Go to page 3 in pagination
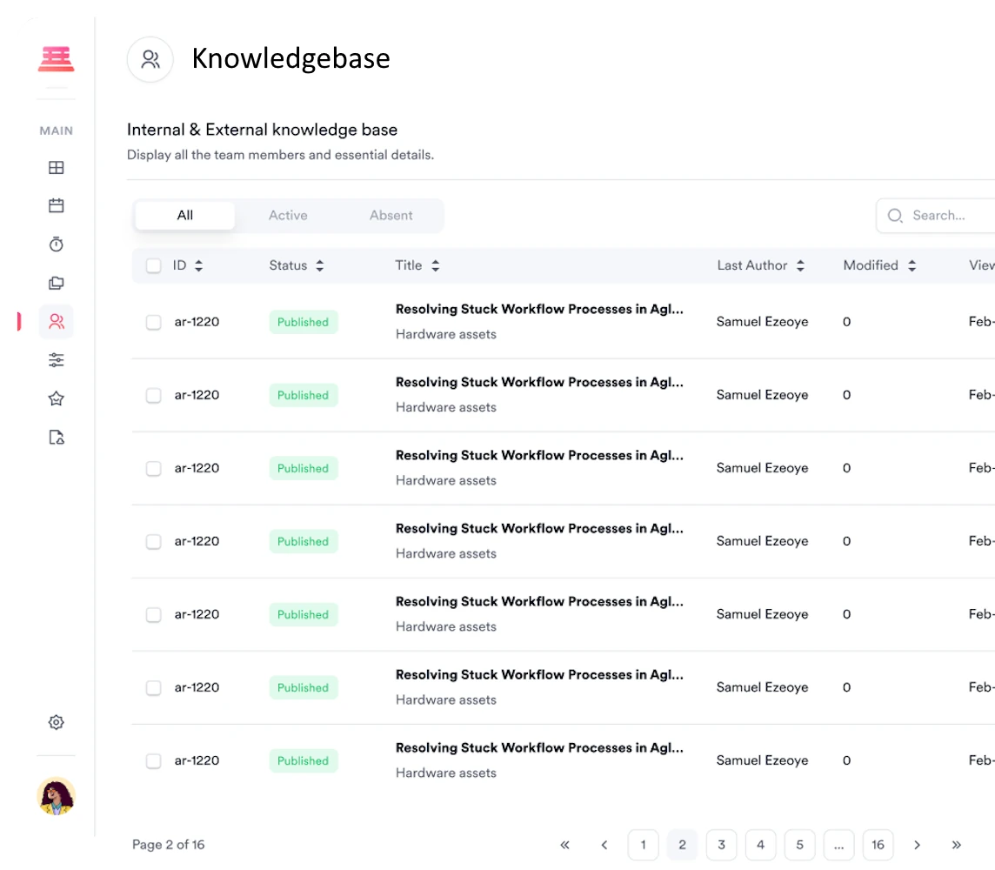The image size is (995, 870). [x=721, y=845]
